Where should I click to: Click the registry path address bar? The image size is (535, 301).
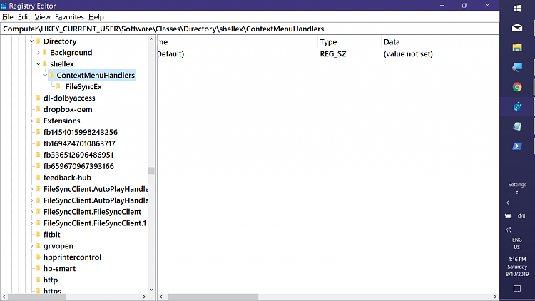(250, 29)
